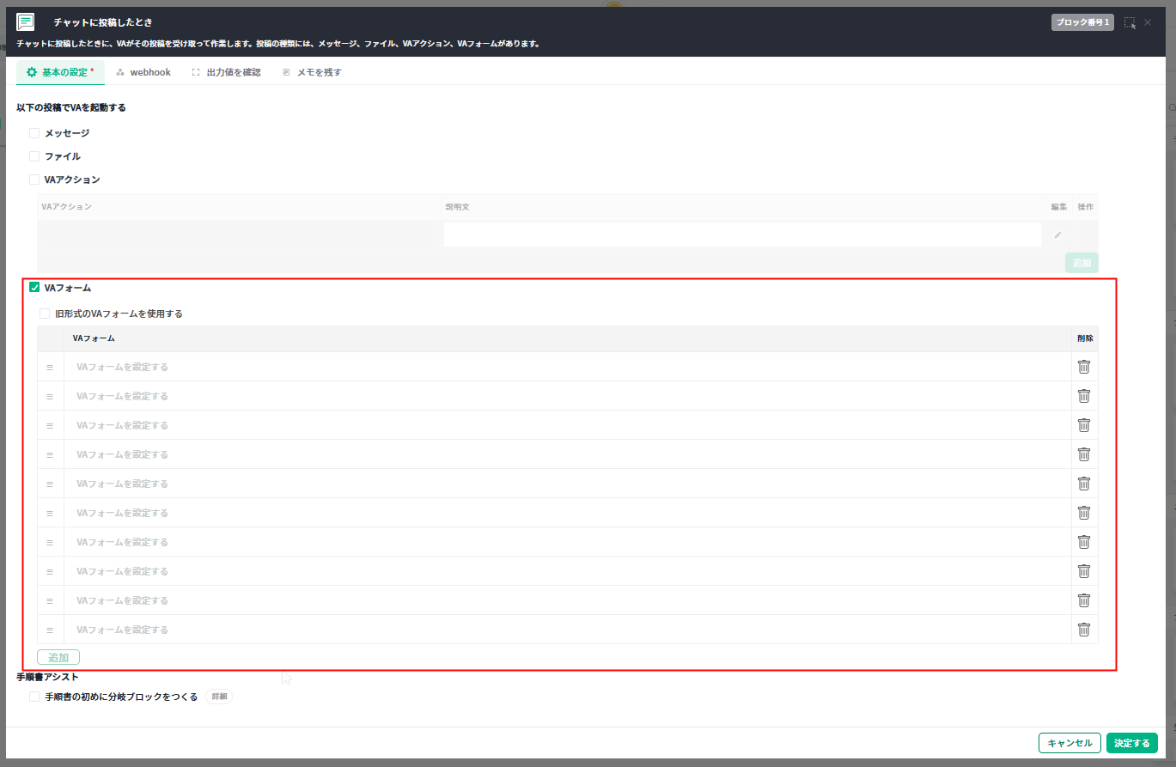Click the 決定する button

coord(1131,743)
